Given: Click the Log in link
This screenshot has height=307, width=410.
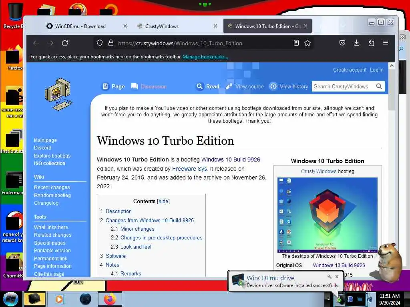Looking at the screenshot, I should click(x=376, y=70).
